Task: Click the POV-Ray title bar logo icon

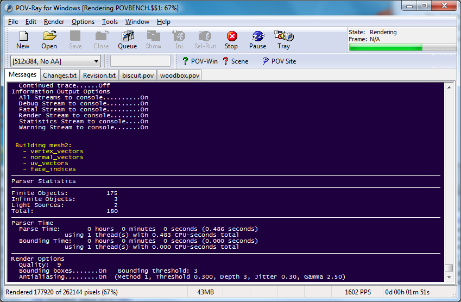Action: pyautogui.click(x=9, y=8)
